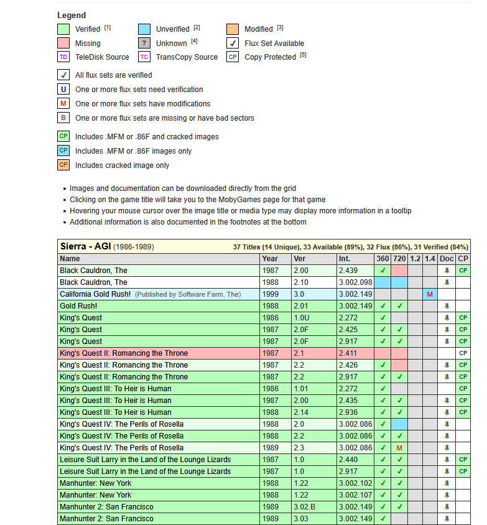Open footnote 5 next to Copy Protected
Viewport: 487px width, 525px height.
(x=304, y=55)
